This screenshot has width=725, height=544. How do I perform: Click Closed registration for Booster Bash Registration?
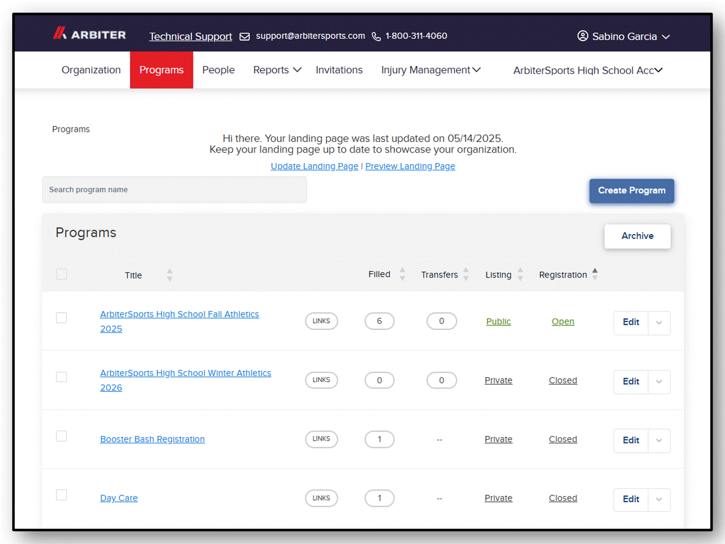click(563, 439)
